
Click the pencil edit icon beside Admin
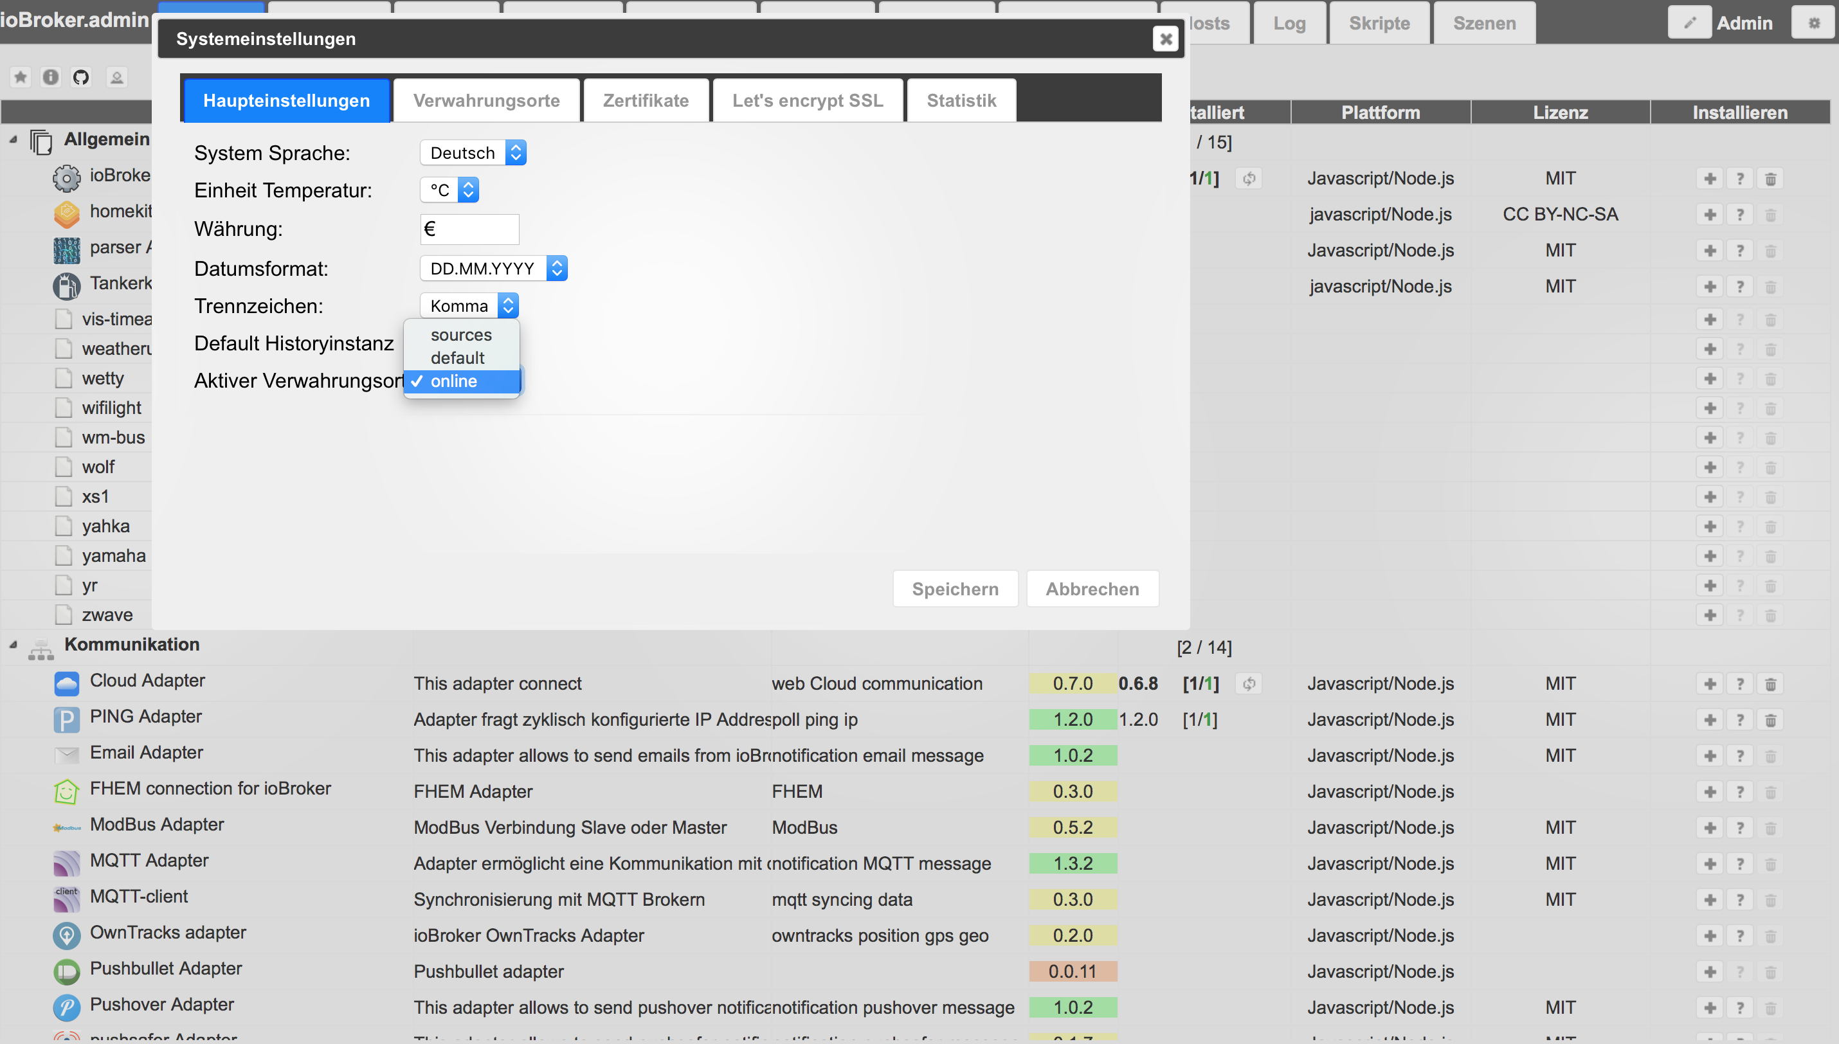click(1689, 23)
